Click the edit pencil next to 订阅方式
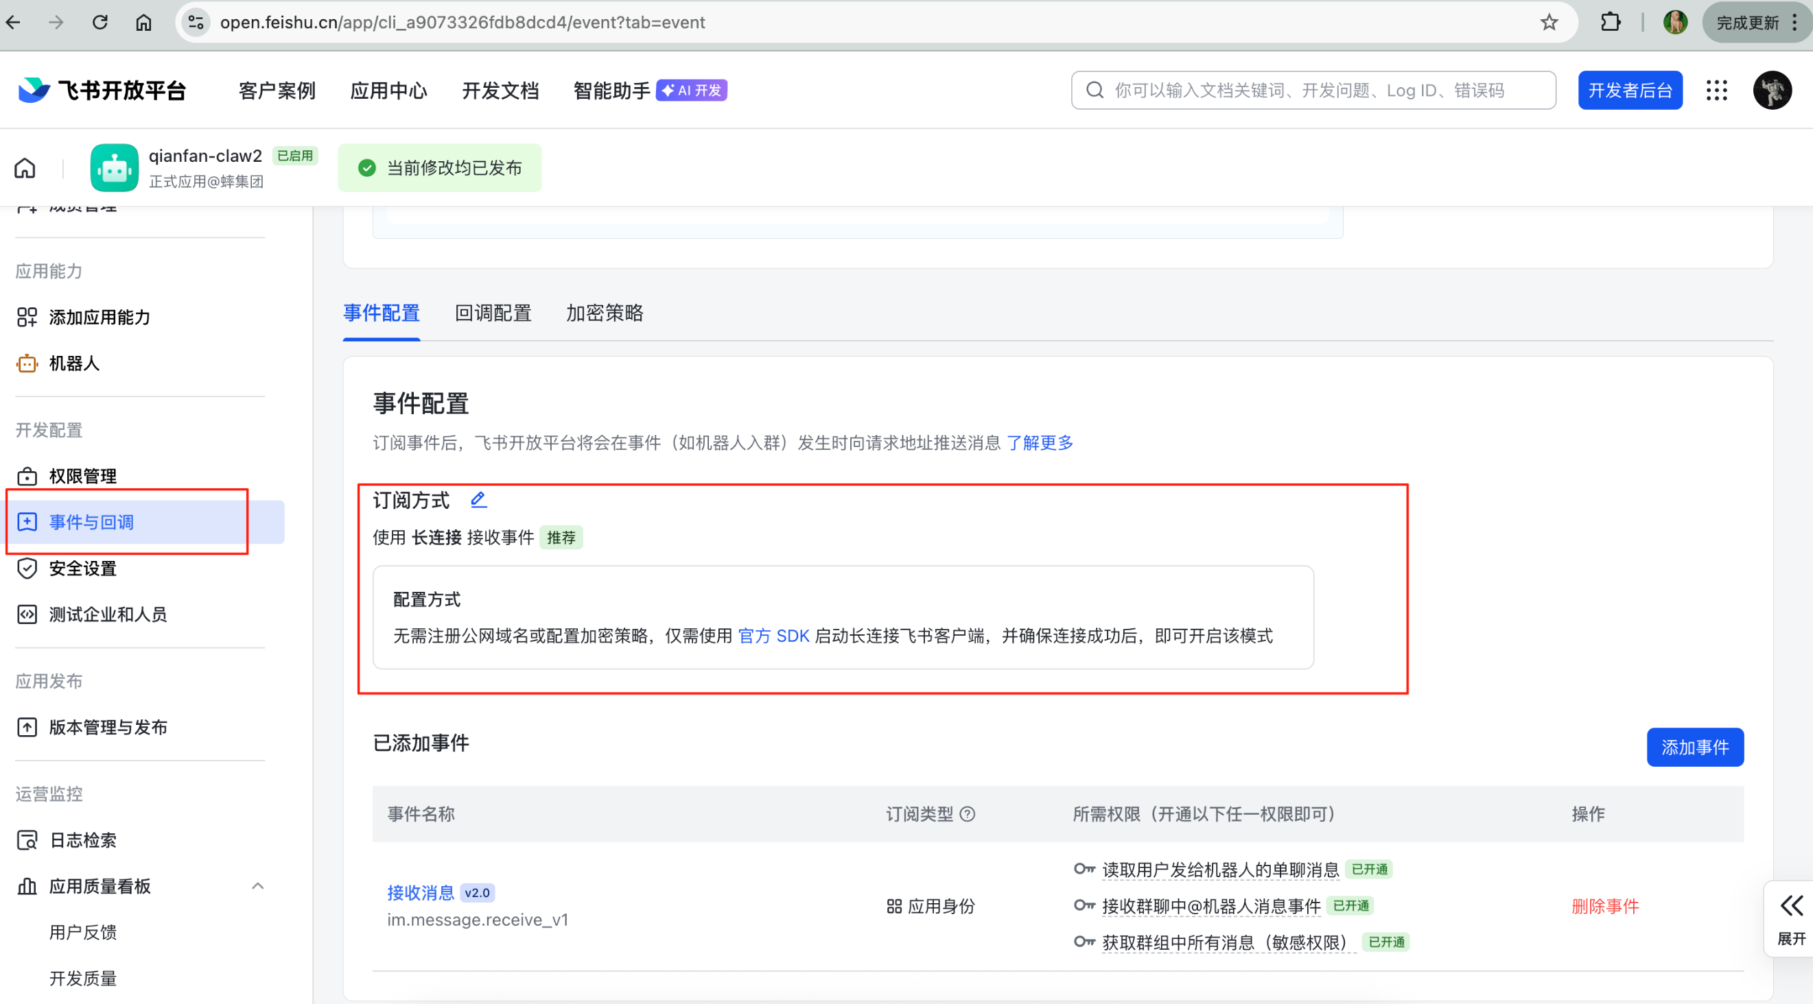This screenshot has width=1813, height=1004. 478,499
